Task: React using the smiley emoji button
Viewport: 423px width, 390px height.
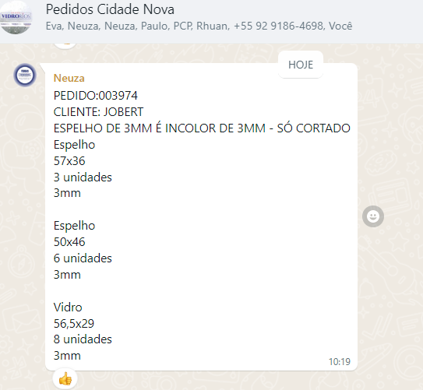Action: coord(373,216)
